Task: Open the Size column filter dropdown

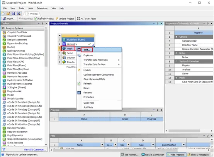Action: [128, 145]
